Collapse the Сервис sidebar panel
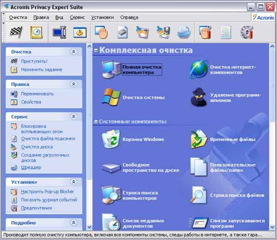This screenshot has height=240, width=277. click(74, 117)
